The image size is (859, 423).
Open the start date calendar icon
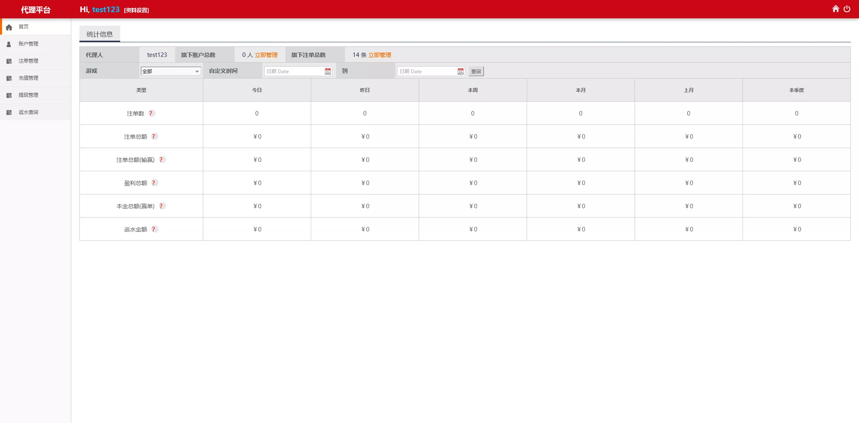point(327,71)
